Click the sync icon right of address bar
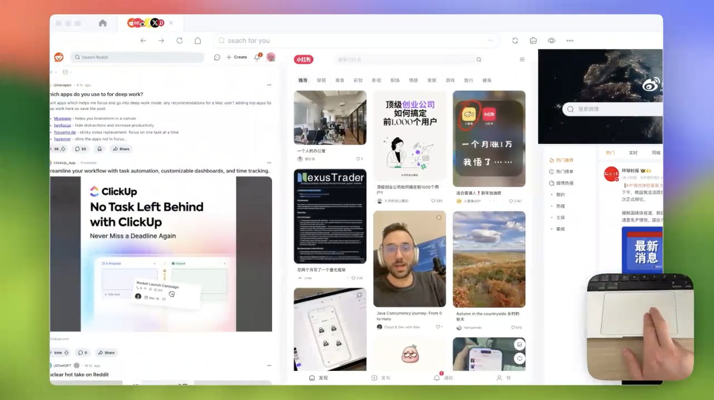 pos(515,41)
